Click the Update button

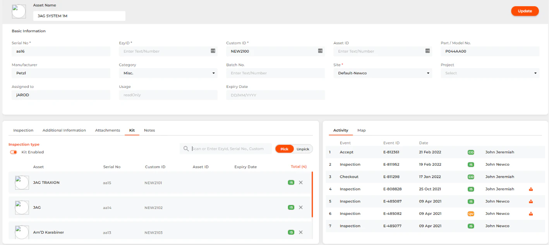click(x=525, y=11)
